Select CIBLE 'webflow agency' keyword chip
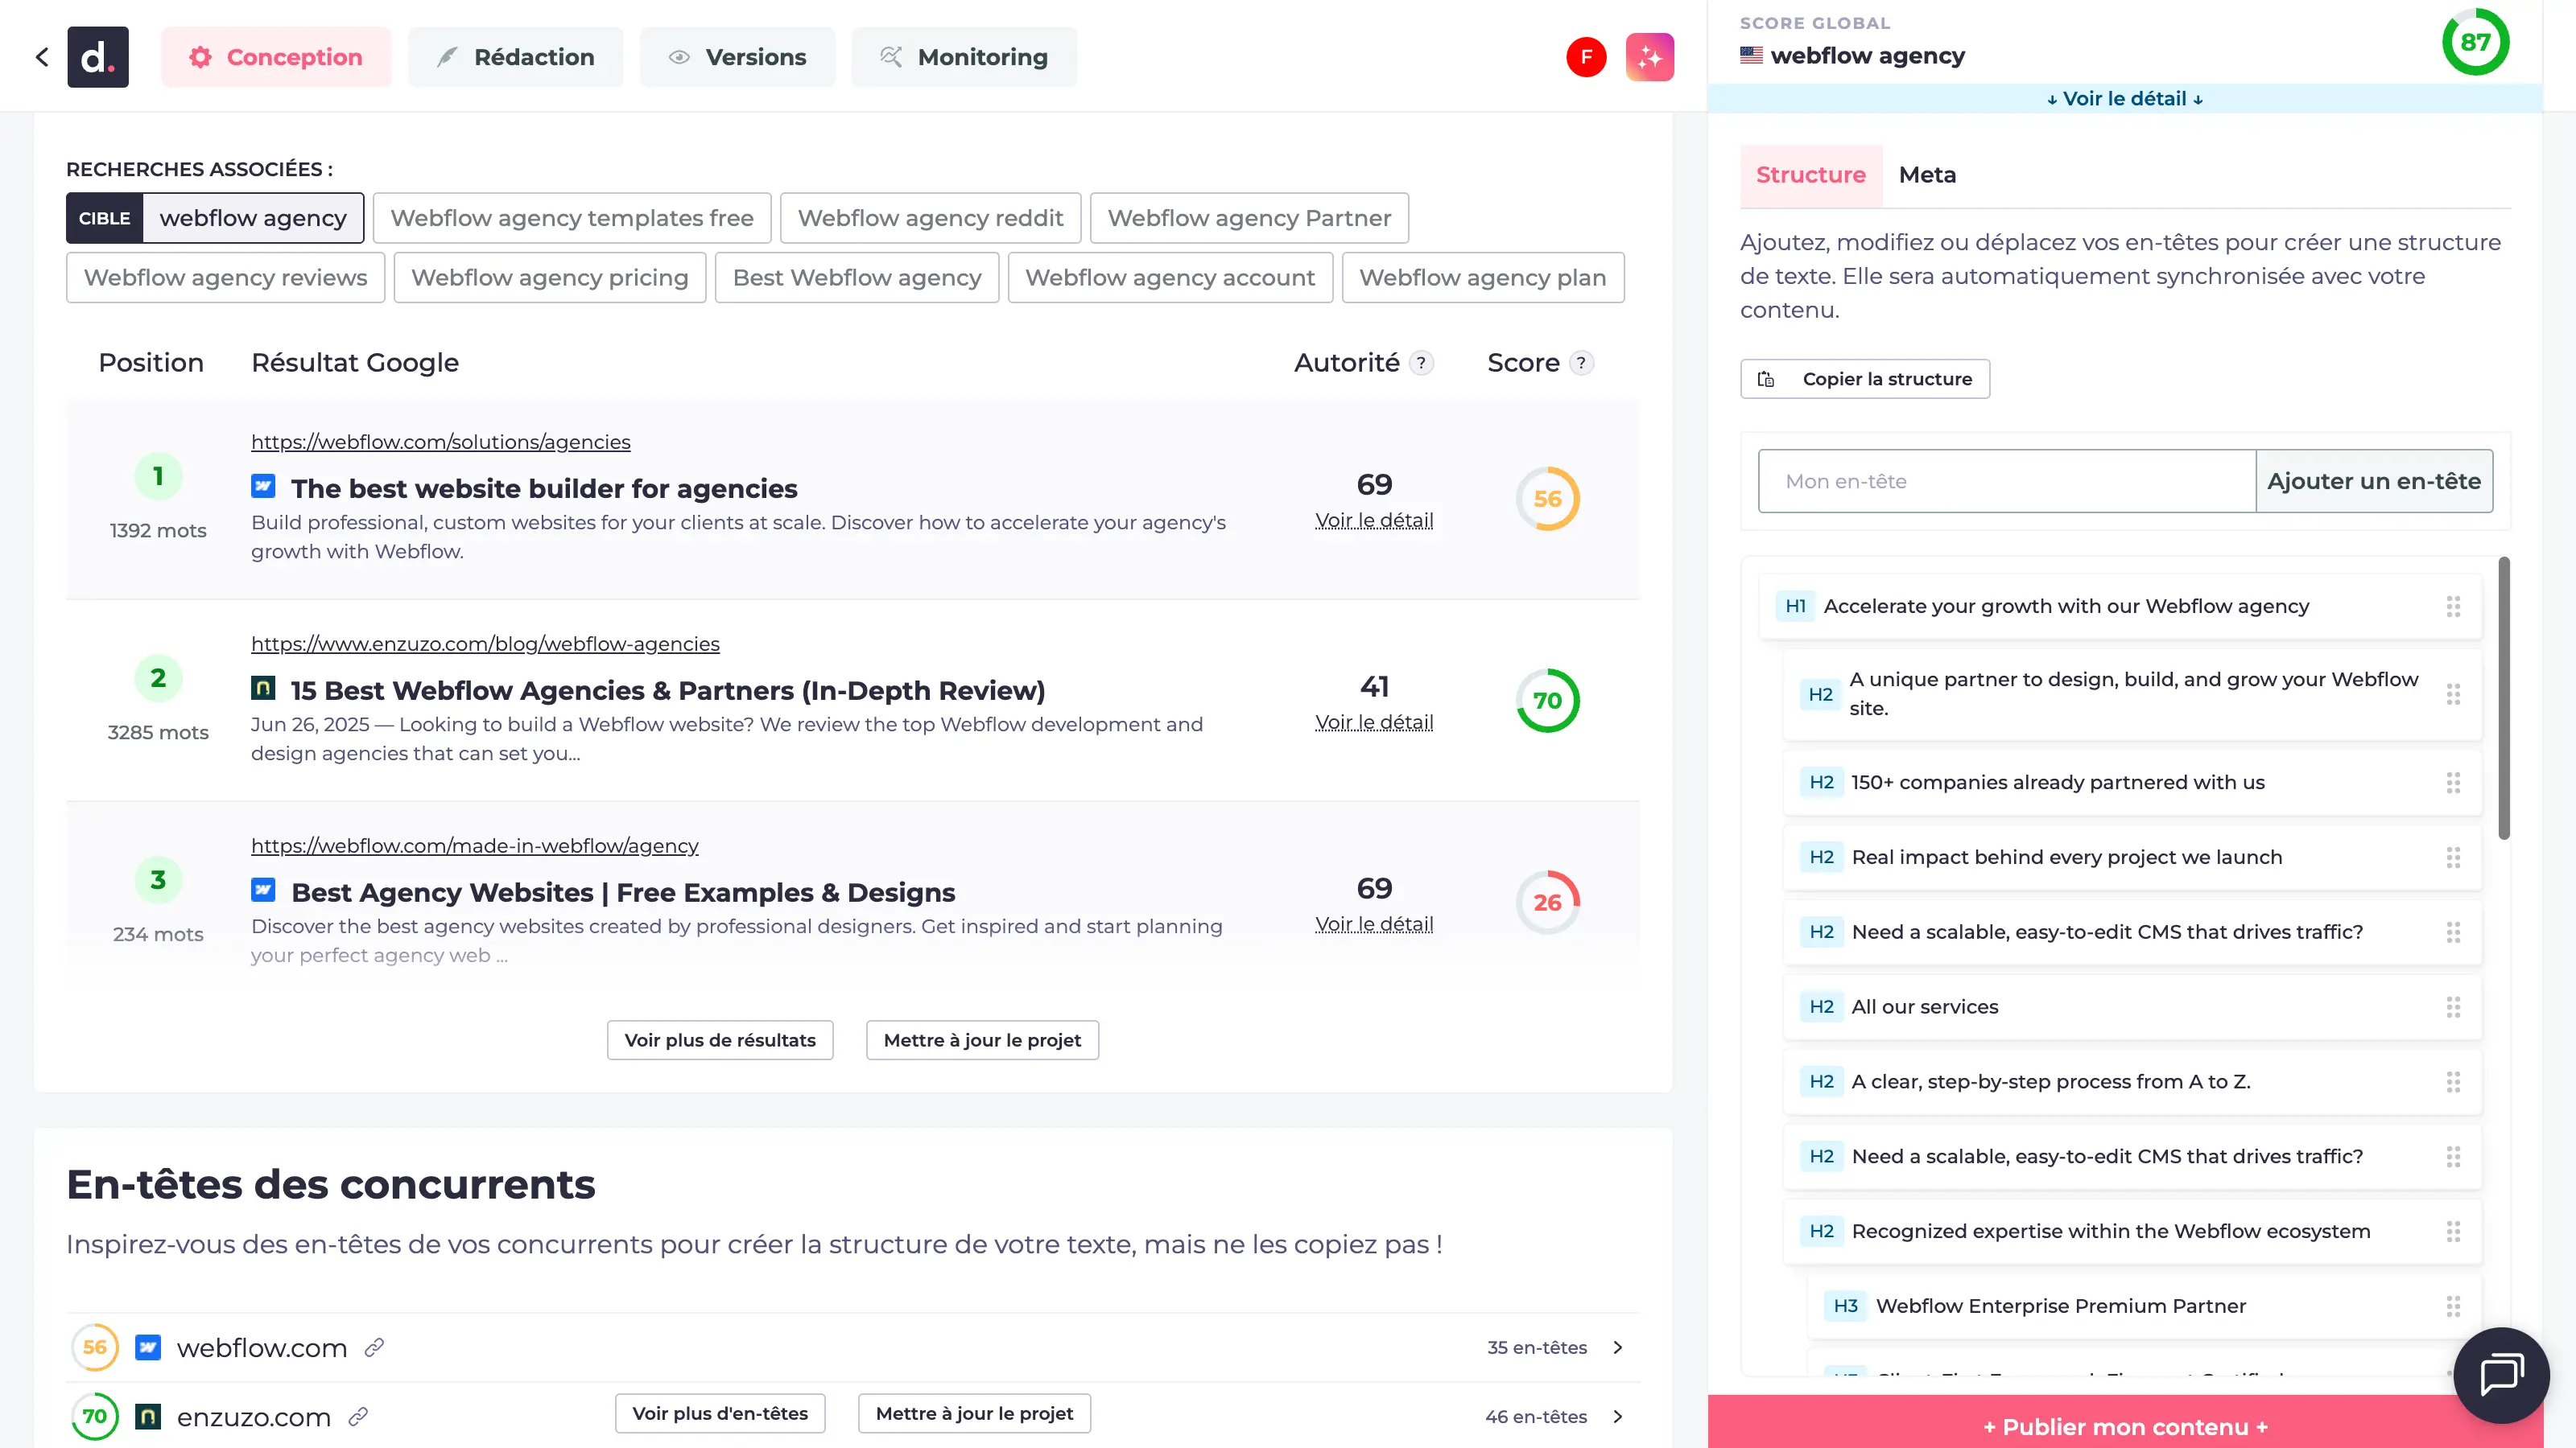The image size is (2576, 1448). tap(215, 218)
